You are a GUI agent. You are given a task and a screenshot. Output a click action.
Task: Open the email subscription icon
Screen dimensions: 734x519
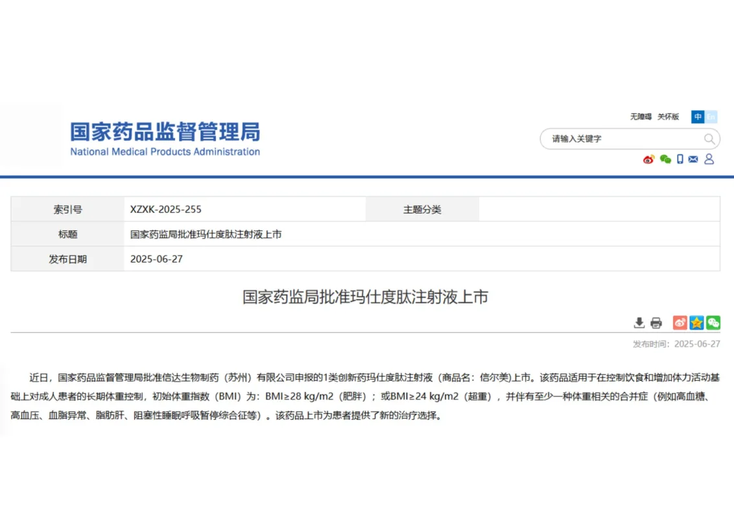tap(693, 159)
